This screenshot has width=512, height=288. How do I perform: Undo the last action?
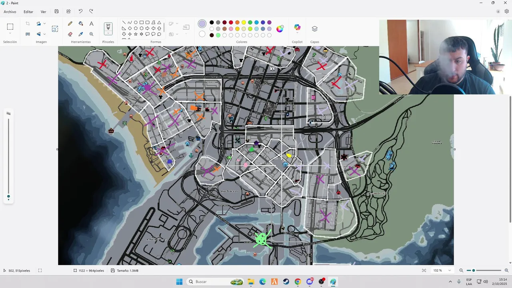[x=80, y=12]
